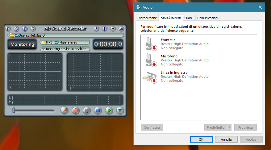The height and width of the screenshot is (150, 271).
Task: Open the MP3 128 kbps stereo format selector
Action: click(x=65, y=42)
